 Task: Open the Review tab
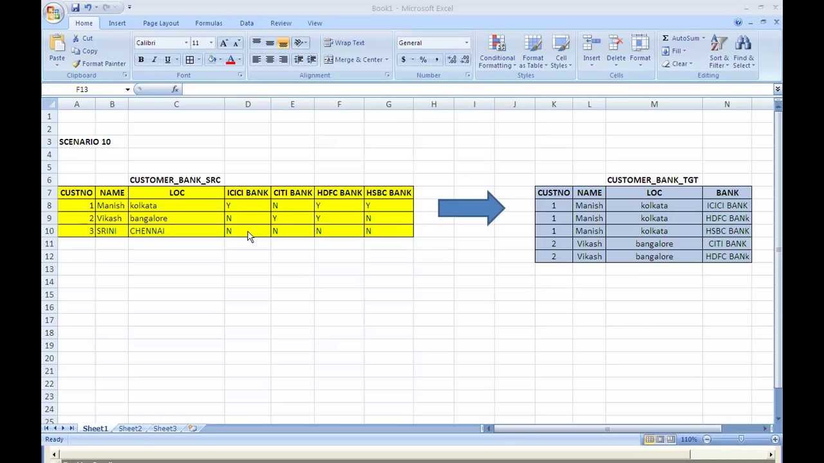point(281,23)
